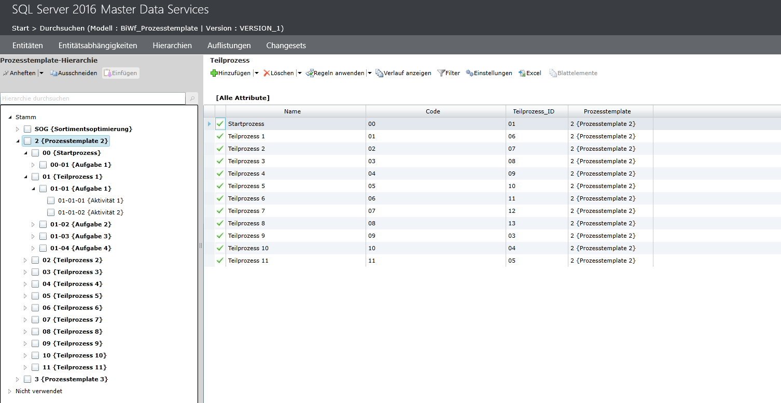Open the Hierarchien menu

click(x=172, y=45)
